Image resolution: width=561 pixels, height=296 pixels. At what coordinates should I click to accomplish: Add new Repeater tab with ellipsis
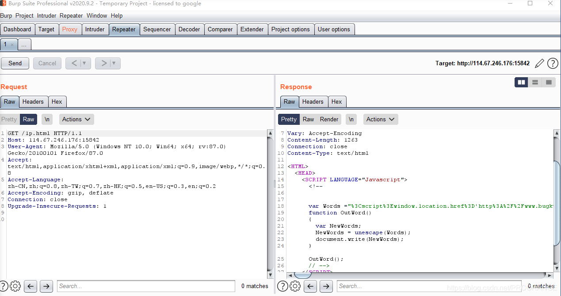(24, 45)
